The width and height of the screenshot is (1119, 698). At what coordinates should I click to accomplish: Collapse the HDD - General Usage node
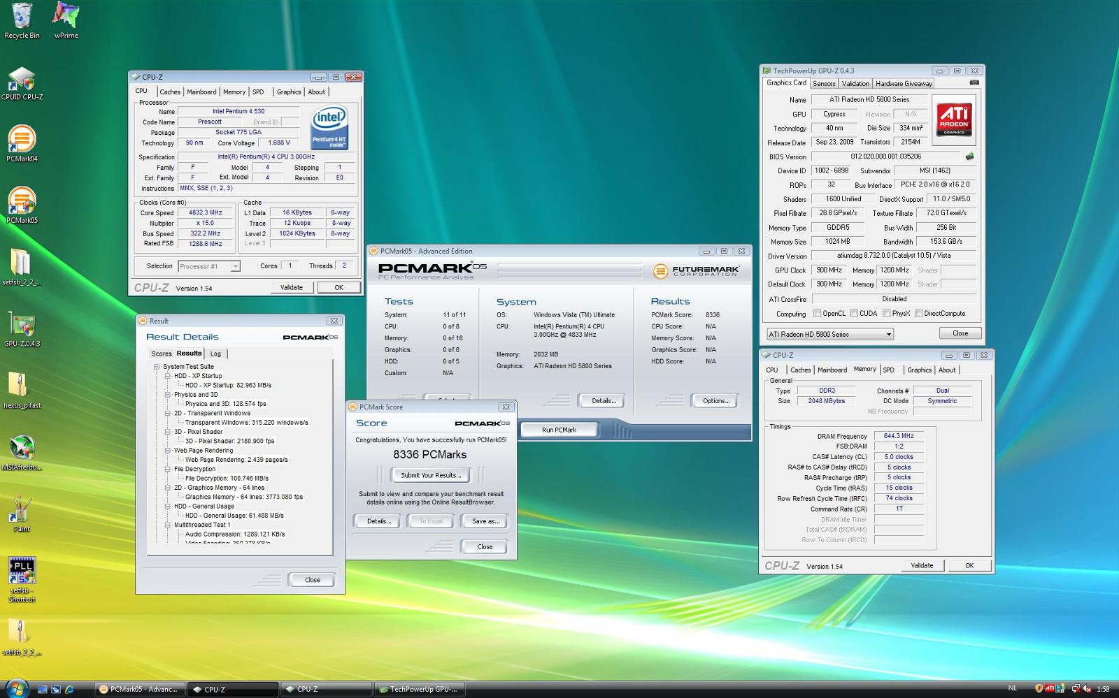(x=168, y=507)
